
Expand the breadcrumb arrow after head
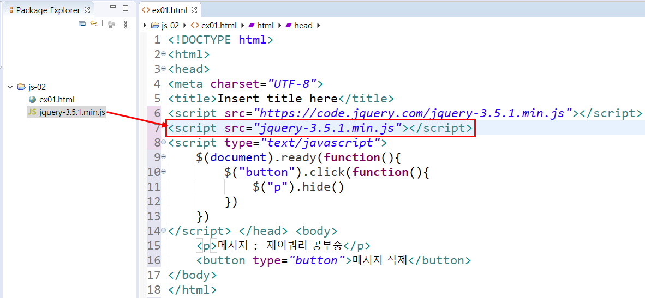pos(318,26)
